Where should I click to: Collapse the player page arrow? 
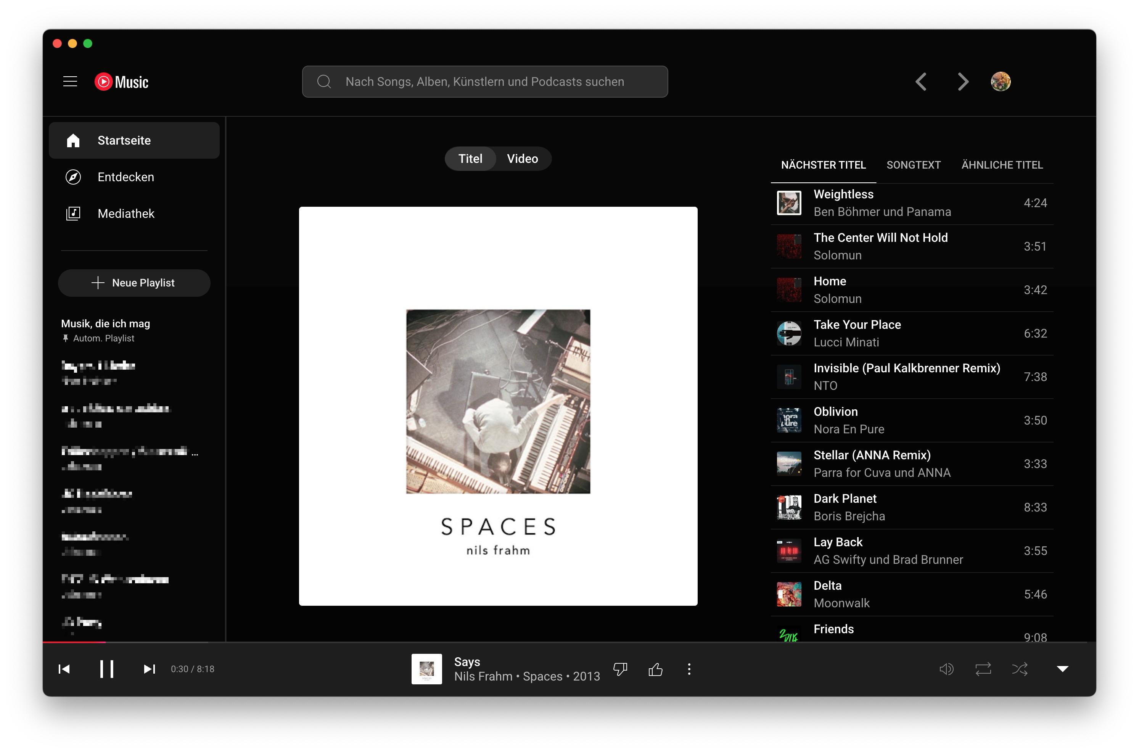click(1063, 669)
